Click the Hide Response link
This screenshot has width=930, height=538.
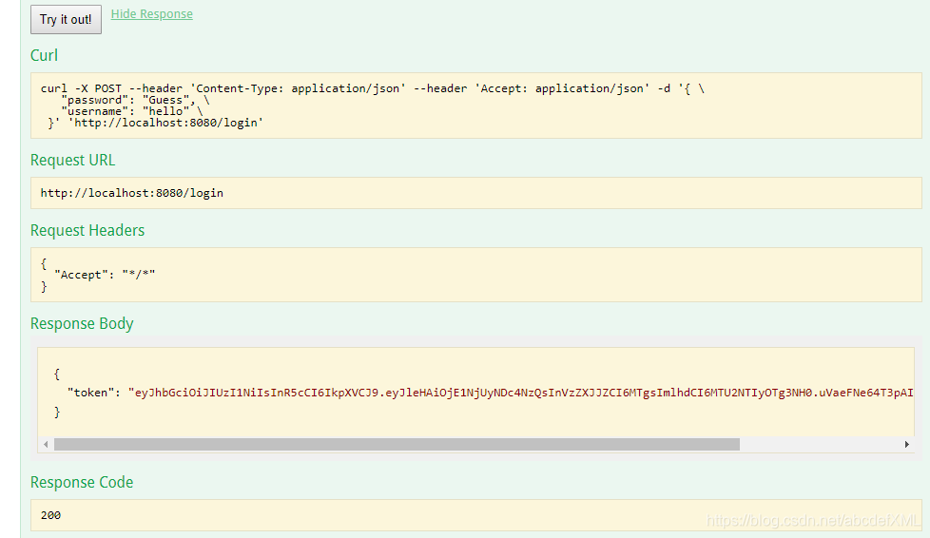(152, 13)
